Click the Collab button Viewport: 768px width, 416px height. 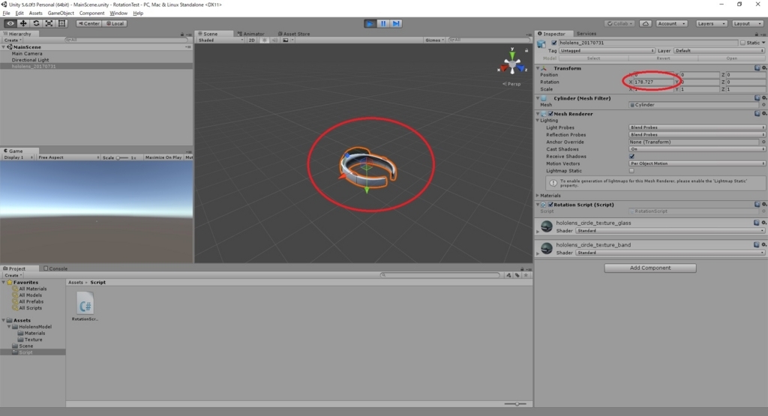(619, 23)
